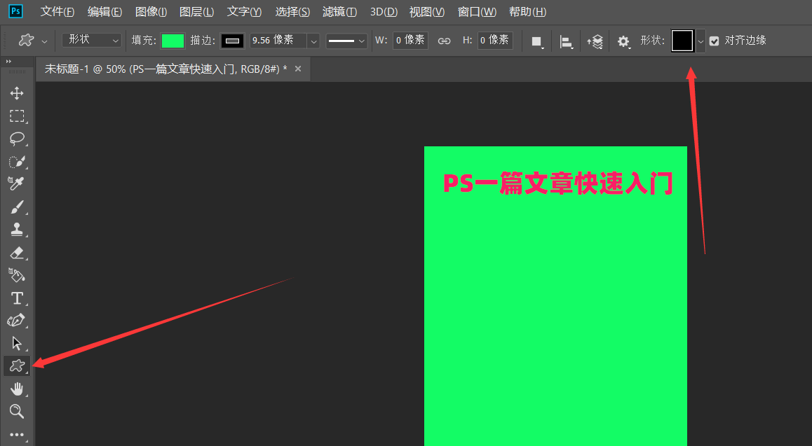Select the Horizontal Type tool
Viewport: 812px width, 446px height.
pyautogui.click(x=17, y=298)
